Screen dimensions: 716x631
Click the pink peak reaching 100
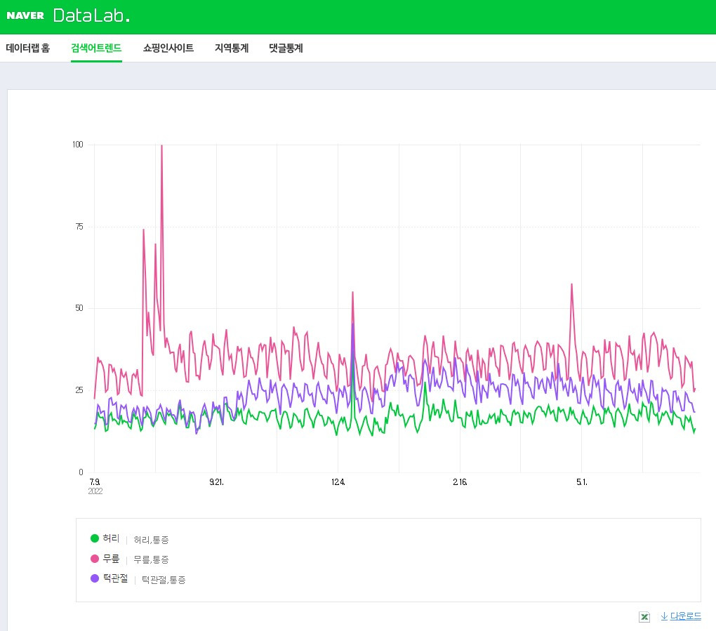point(161,146)
